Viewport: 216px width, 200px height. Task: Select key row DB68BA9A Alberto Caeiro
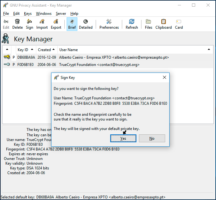108,57
